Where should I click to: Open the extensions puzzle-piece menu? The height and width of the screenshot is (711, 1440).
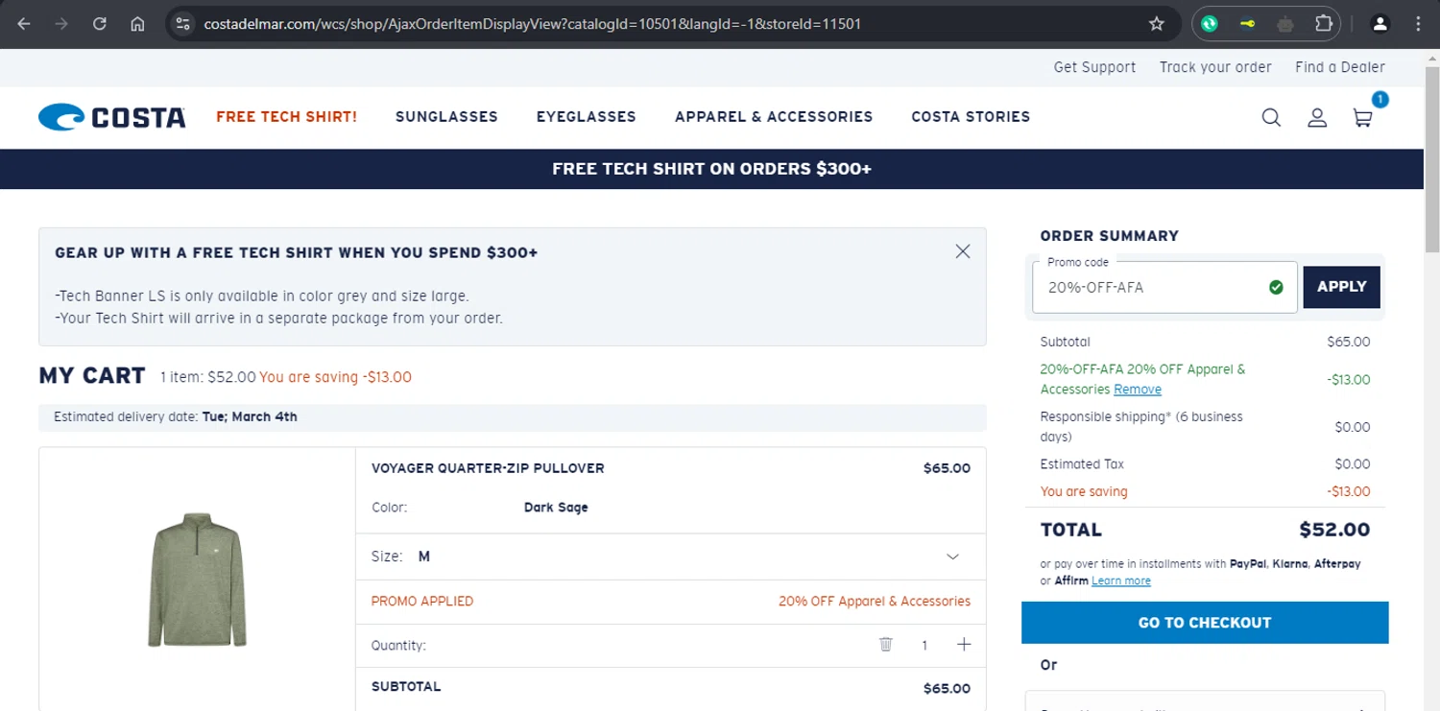click(1324, 24)
